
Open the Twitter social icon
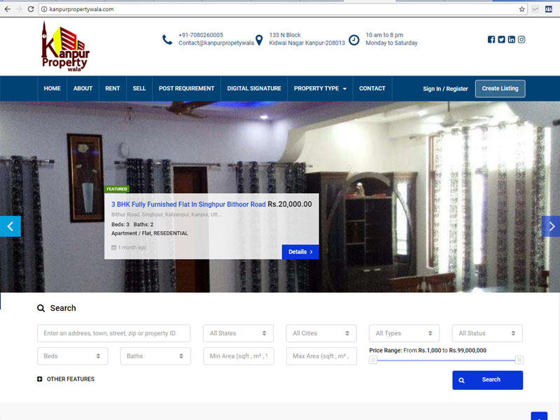501,39
